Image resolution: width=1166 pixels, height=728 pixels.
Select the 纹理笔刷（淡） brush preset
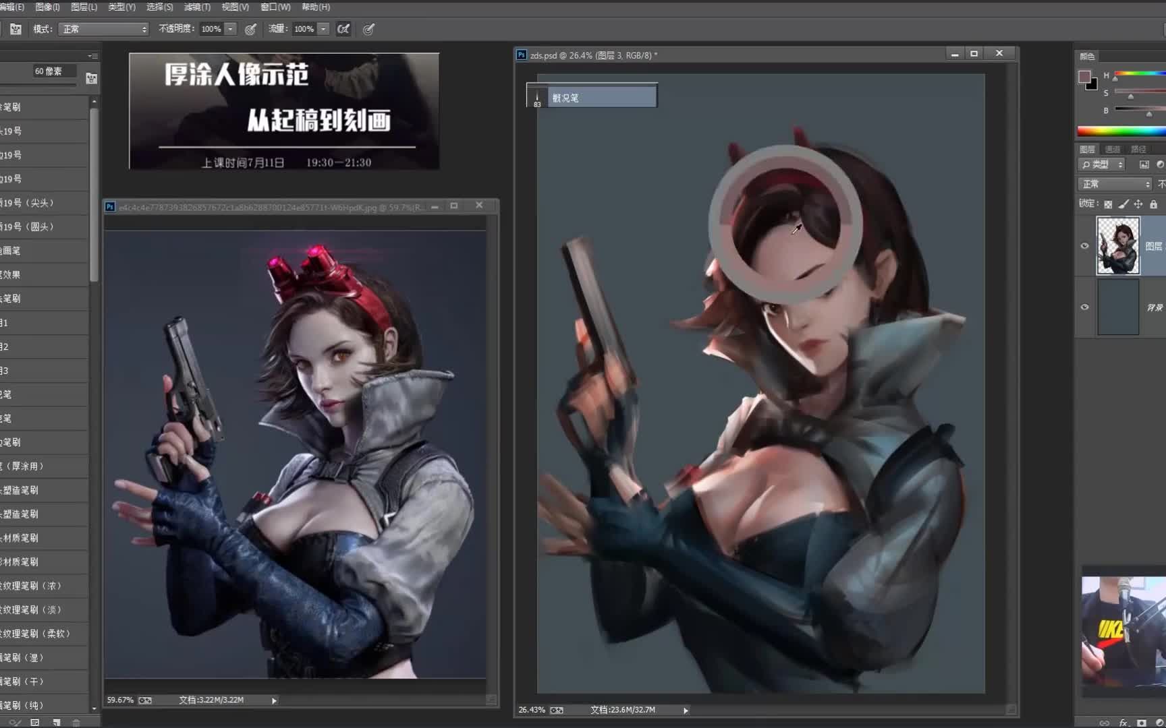click(x=44, y=610)
